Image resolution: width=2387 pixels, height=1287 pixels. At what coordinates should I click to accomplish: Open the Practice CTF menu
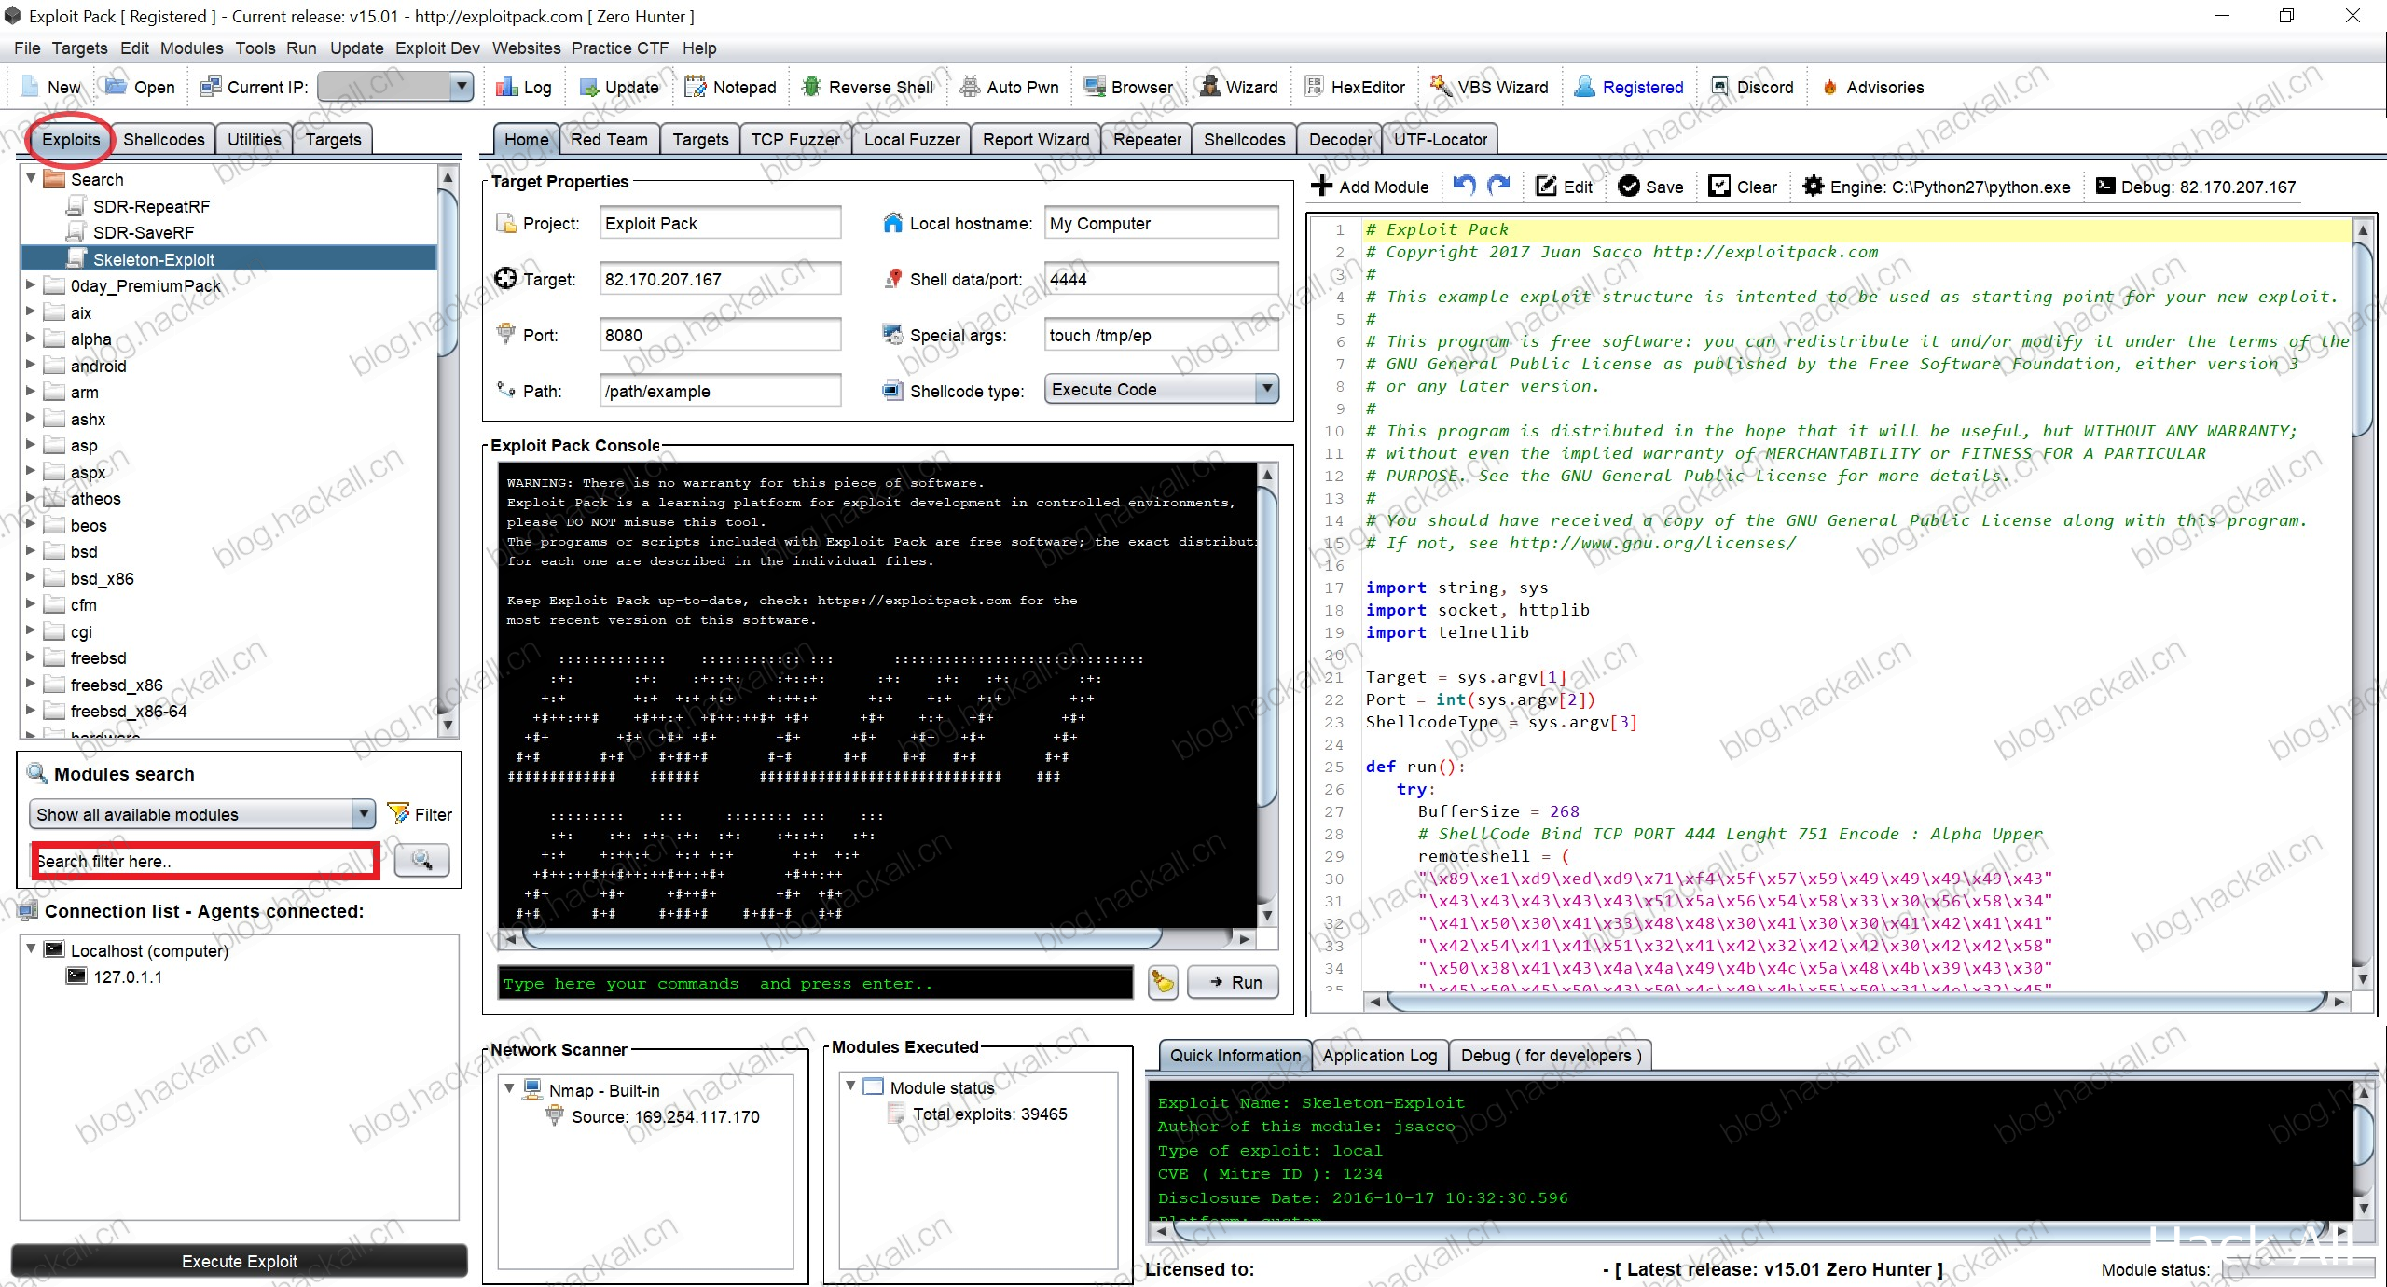[x=620, y=48]
